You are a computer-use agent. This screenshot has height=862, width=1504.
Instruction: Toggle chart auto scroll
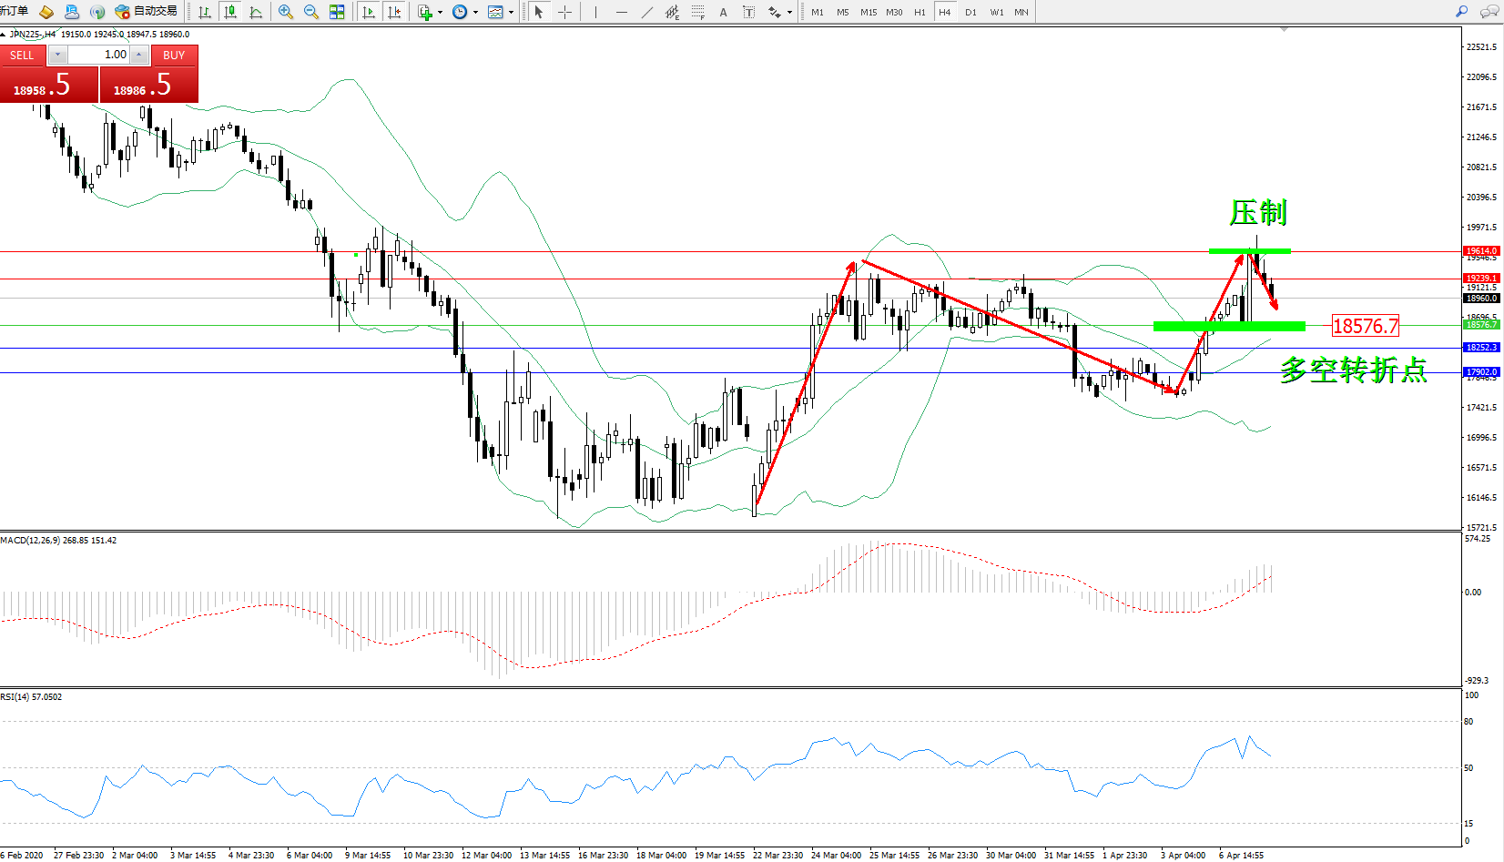pos(369,12)
